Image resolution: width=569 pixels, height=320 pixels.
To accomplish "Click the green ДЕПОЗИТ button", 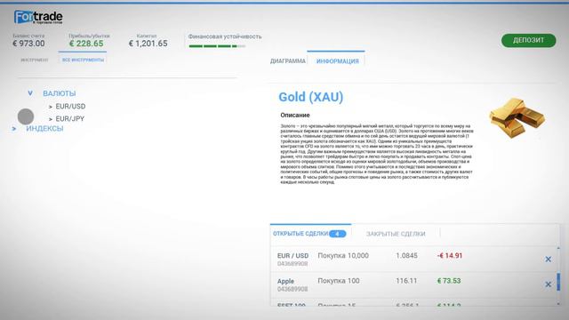I will coord(528,40).
